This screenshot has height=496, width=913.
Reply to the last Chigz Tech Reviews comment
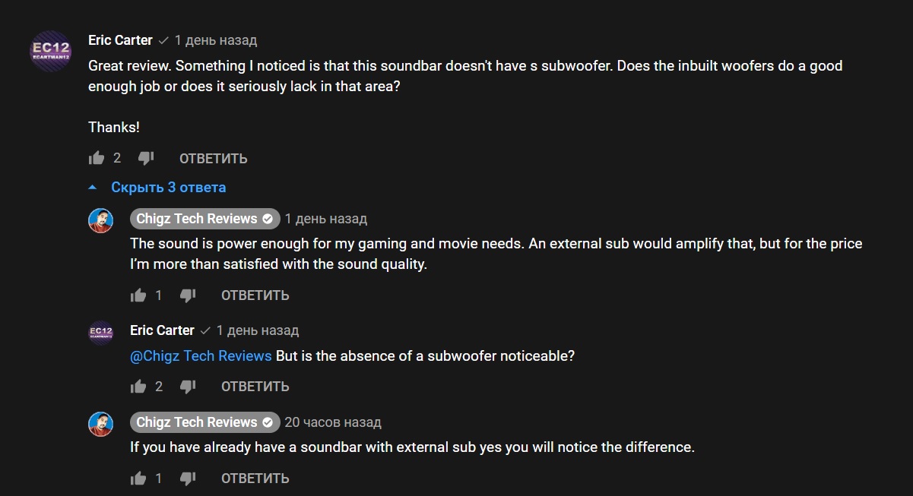255,478
